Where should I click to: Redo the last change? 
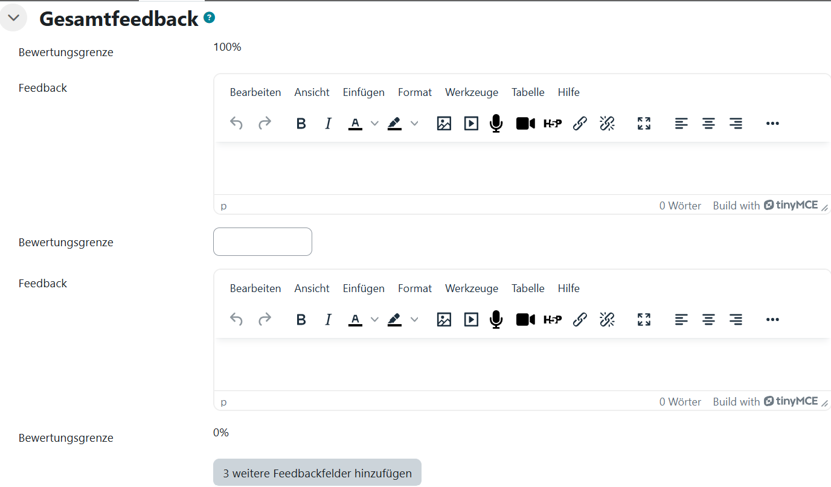pos(265,123)
